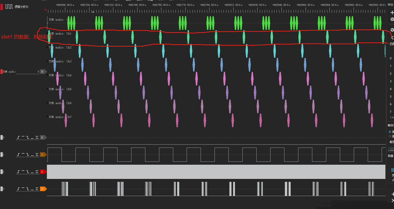Select row 3 in the right protocol list

(x=391, y=81)
